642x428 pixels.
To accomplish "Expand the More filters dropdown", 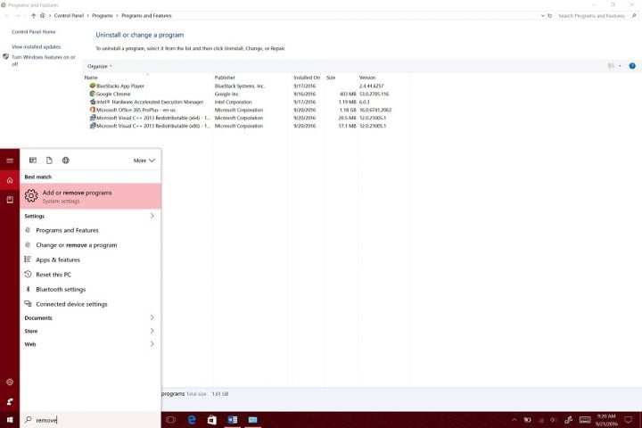I will pyautogui.click(x=144, y=160).
